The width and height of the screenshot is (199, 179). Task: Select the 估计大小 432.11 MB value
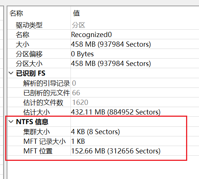(116, 112)
